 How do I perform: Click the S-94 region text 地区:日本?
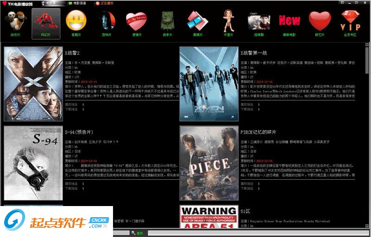(x=73, y=152)
